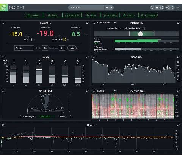Expand the Spectrum panel to full view
The height and width of the screenshot is (159, 182).
pyautogui.click(x=178, y=57)
